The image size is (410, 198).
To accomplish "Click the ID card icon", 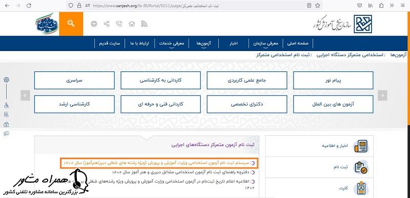I will click(361, 188).
